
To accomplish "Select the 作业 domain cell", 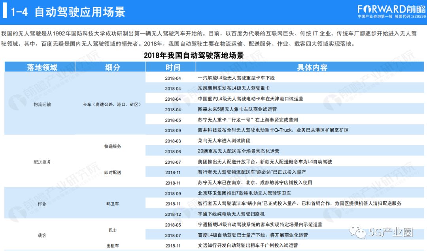I will 42,204.
